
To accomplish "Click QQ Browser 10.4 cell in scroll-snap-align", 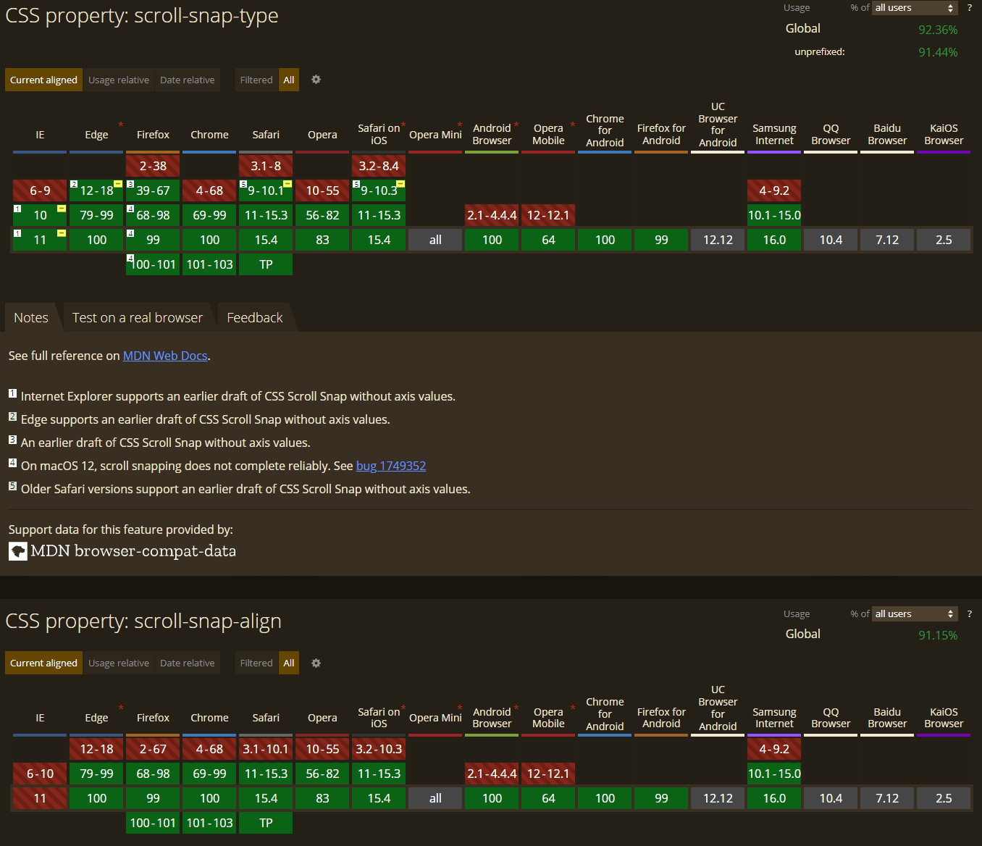I will click(831, 798).
